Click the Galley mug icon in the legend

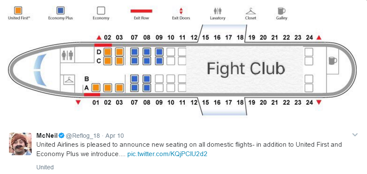[281, 11]
